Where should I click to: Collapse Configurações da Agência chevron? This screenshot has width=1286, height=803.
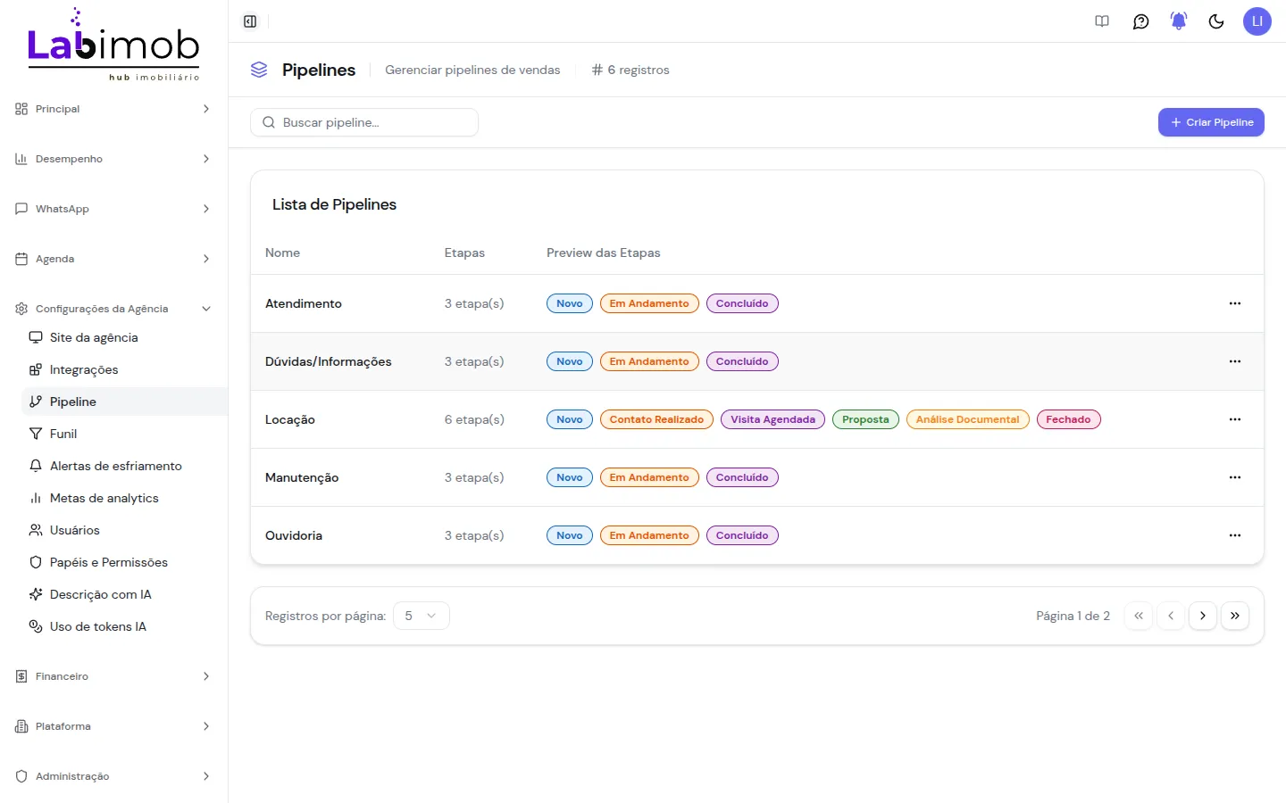[206, 309]
